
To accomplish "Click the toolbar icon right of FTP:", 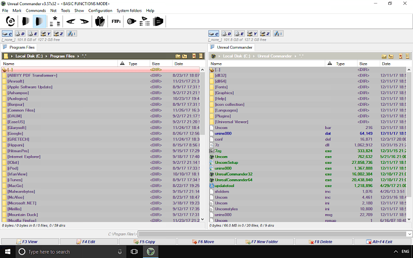I will click(131, 21).
